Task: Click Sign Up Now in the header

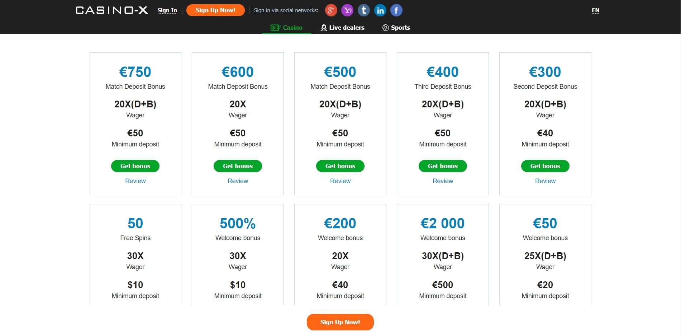Action: (215, 10)
